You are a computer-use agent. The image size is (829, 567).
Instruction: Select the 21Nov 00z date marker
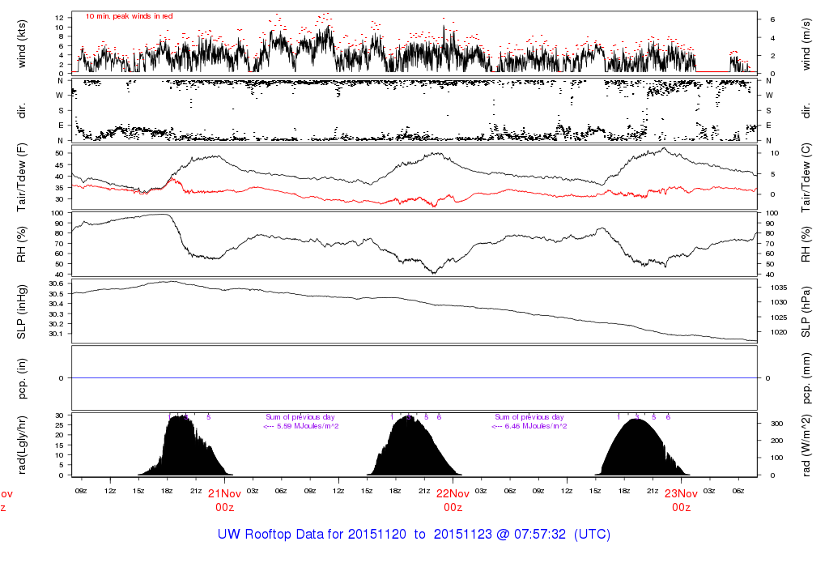(224, 500)
